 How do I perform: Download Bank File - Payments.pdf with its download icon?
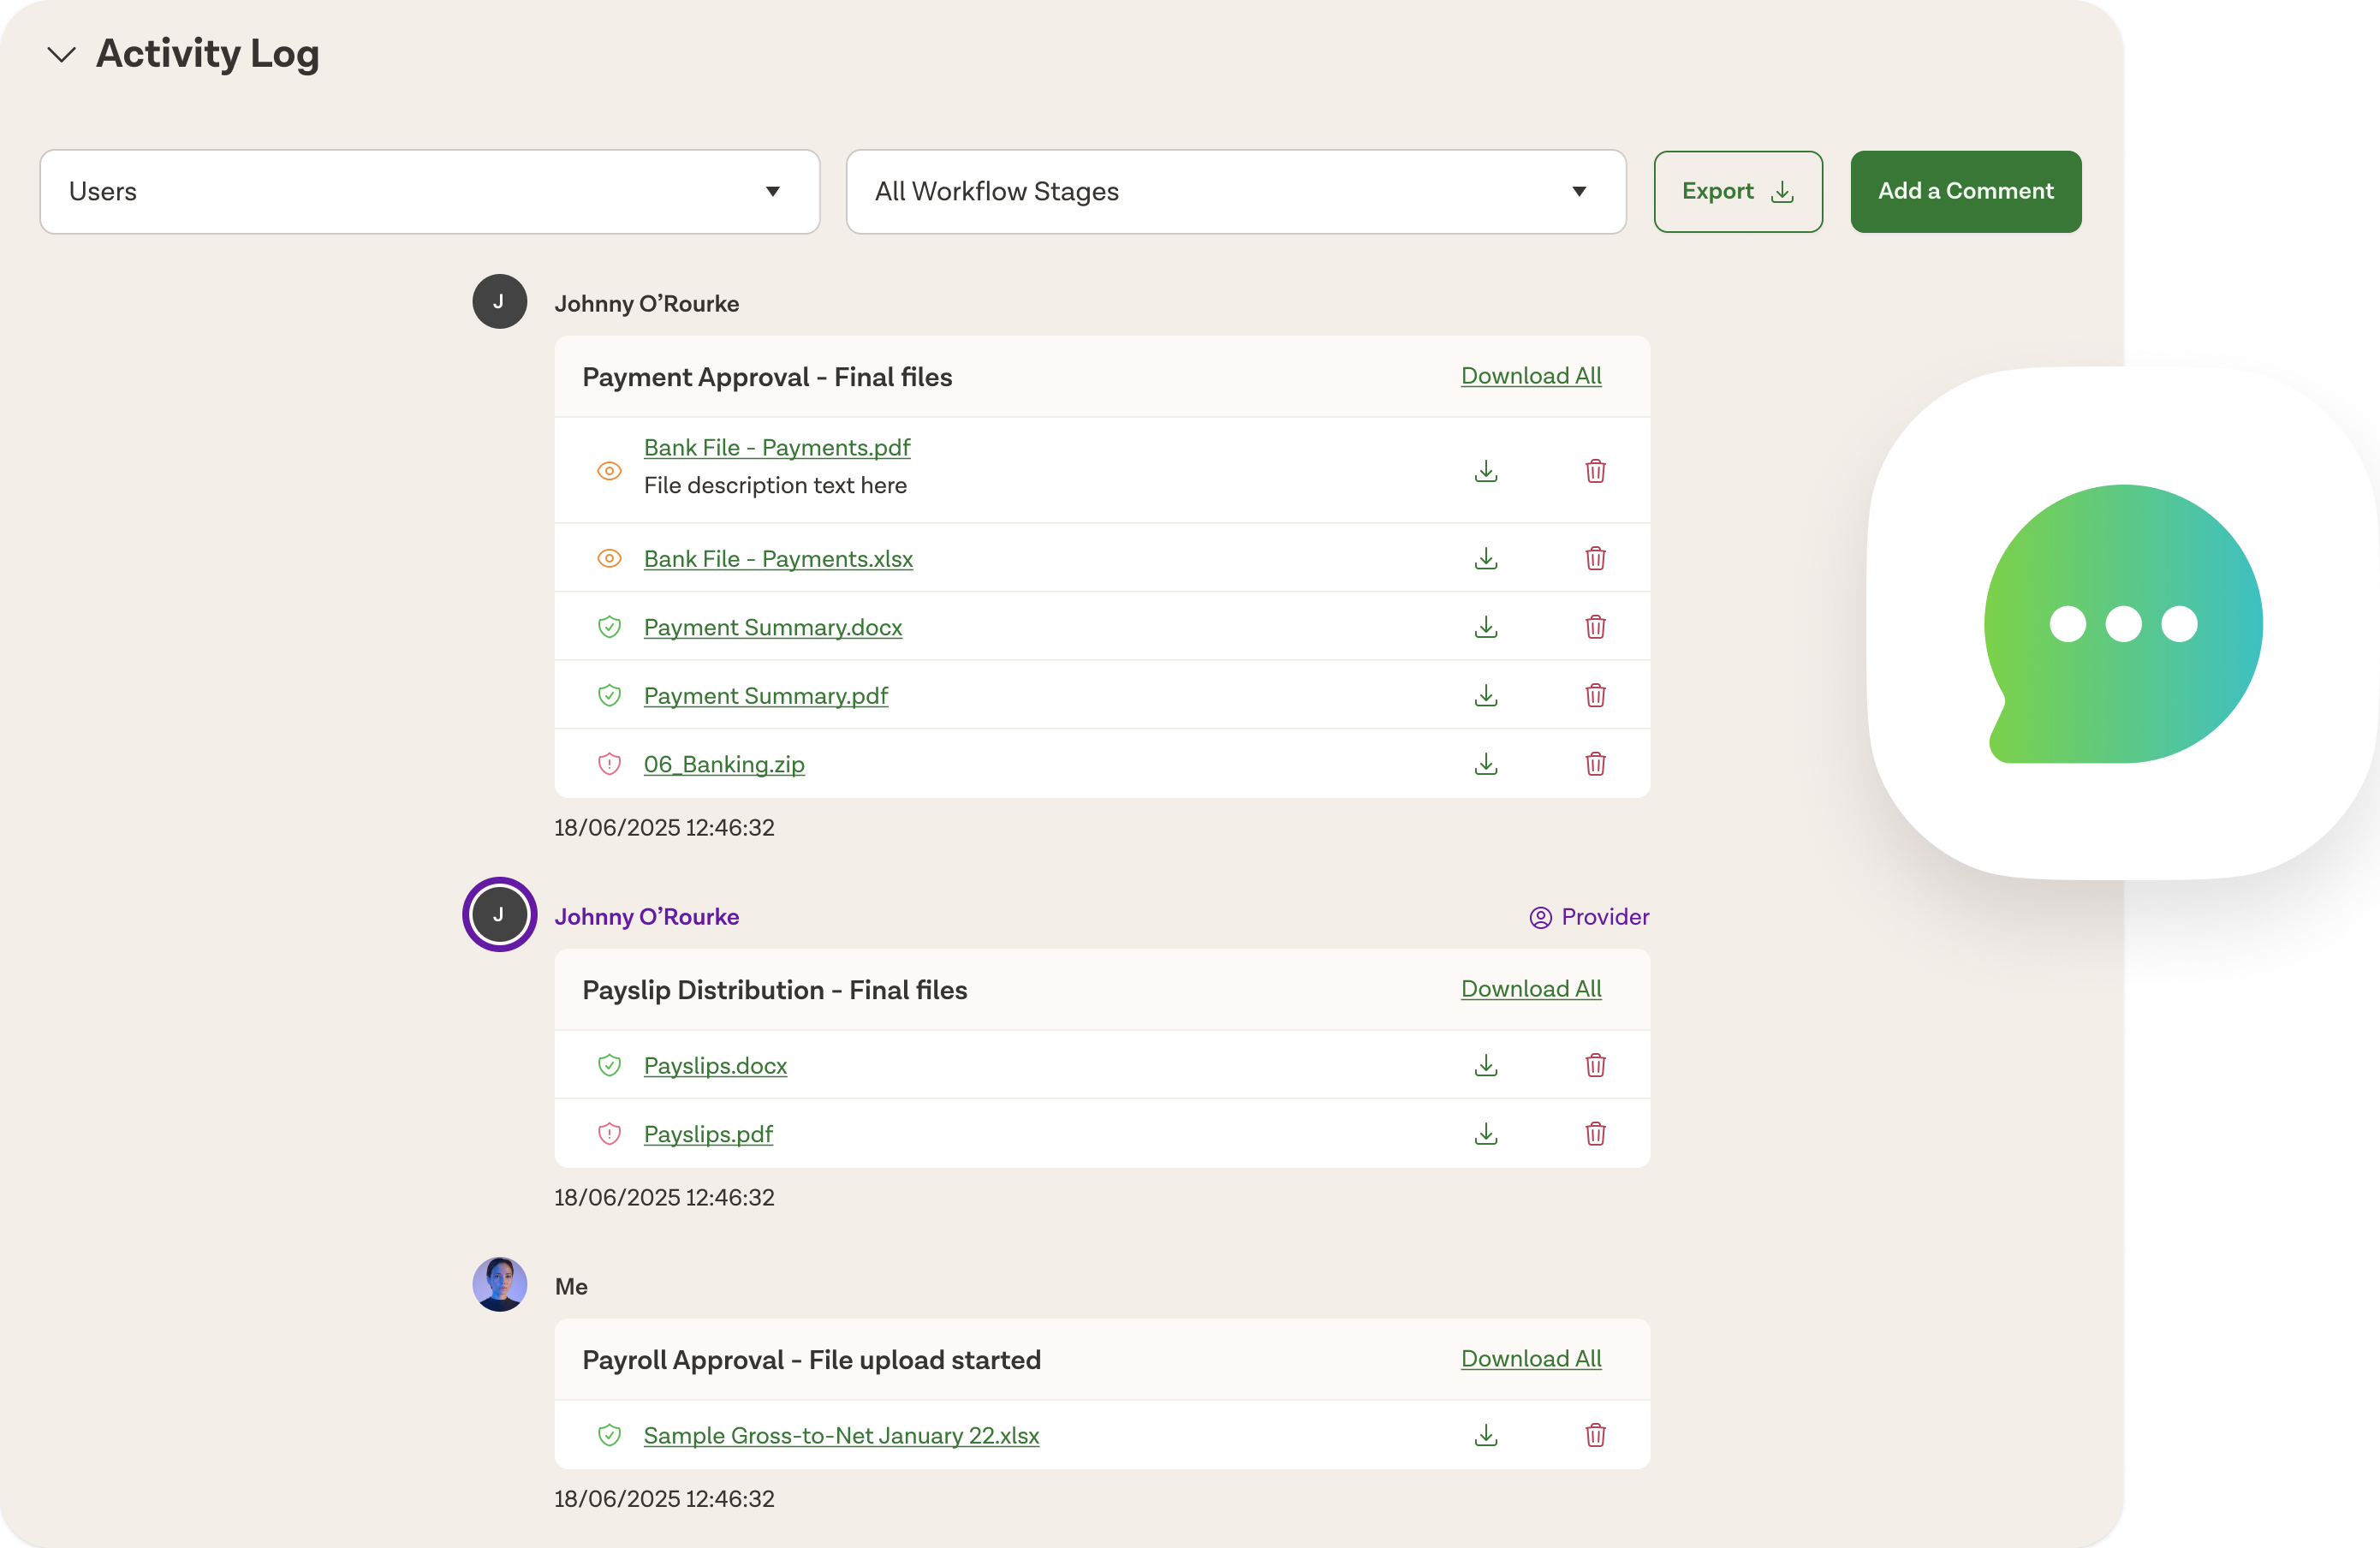[x=1486, y=471]
